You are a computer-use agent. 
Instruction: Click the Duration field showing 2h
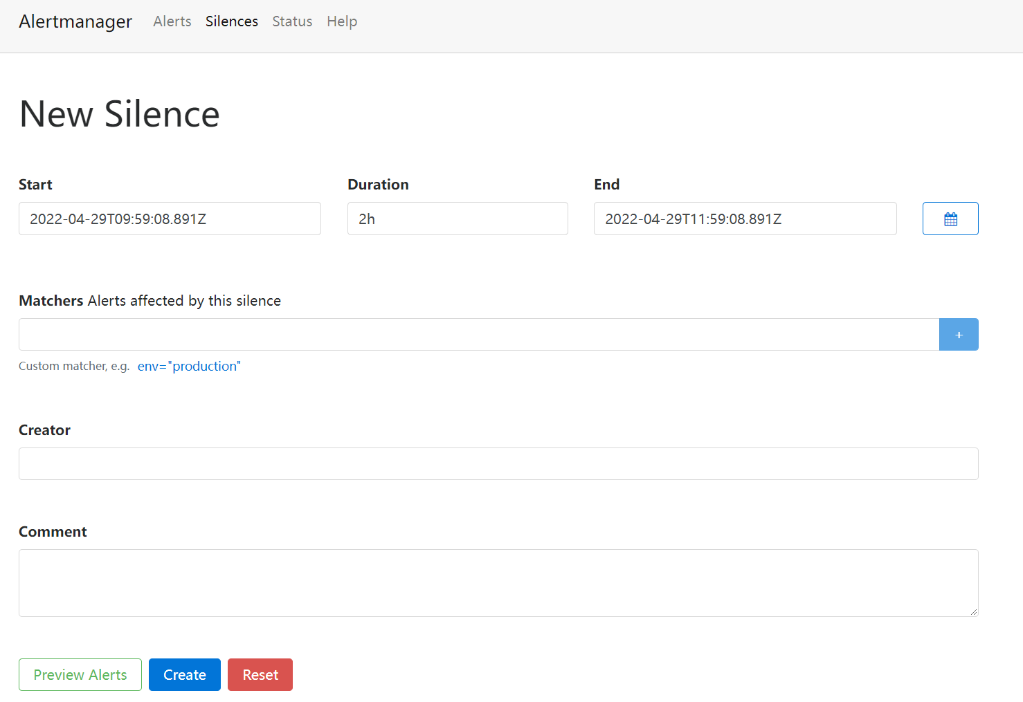(457, 218)
